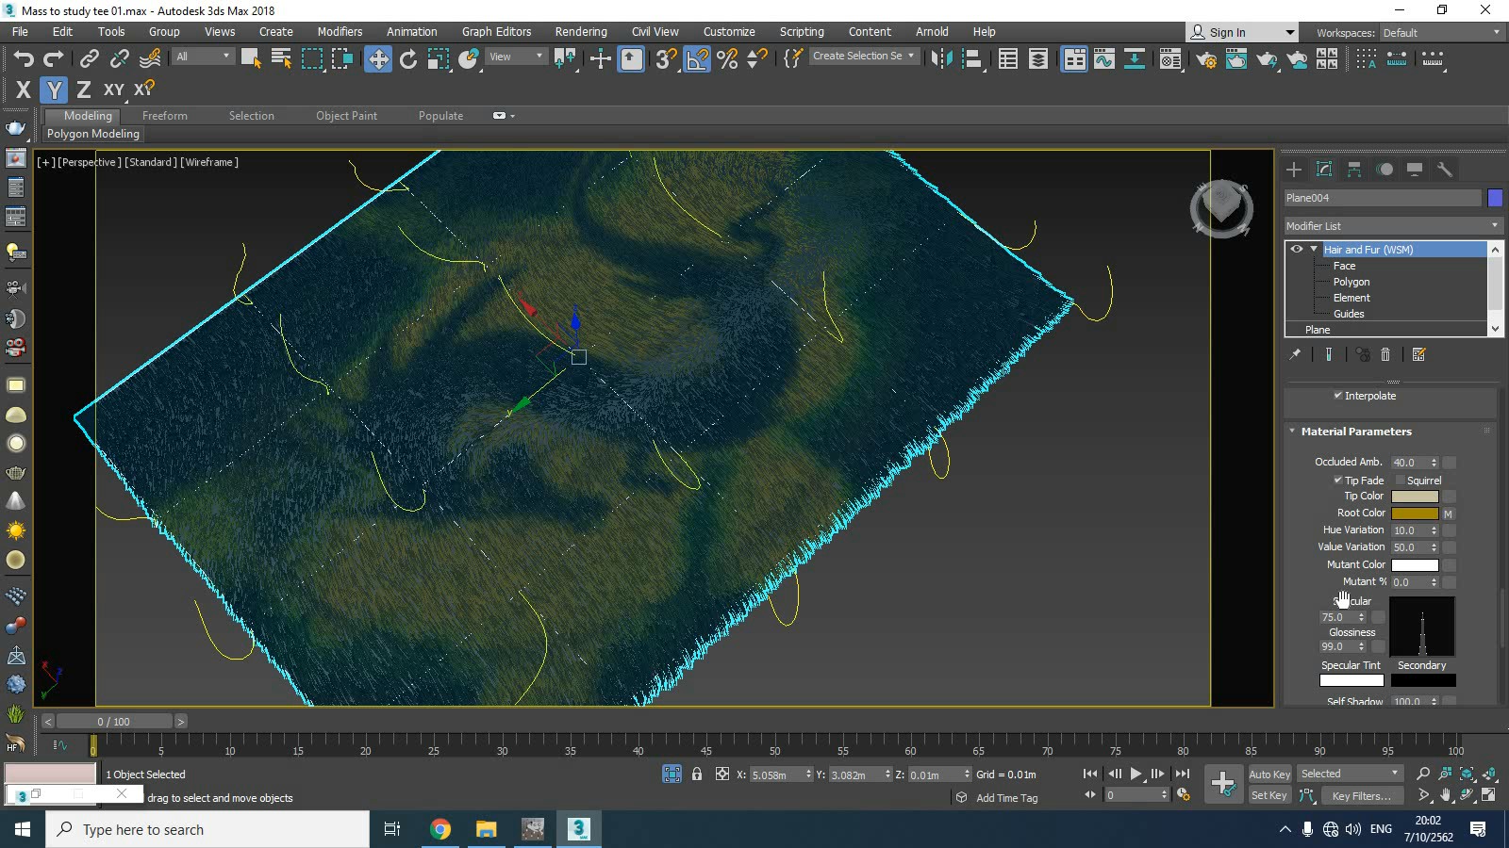Toggle Auto Key mode
1509x848 pixels.
(x=1269, y=774)
